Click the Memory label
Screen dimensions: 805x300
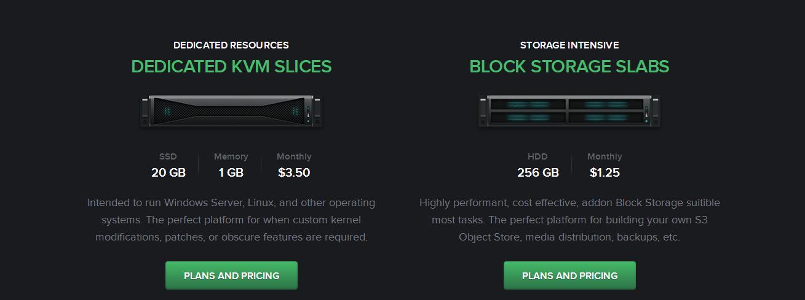point(231,156)
